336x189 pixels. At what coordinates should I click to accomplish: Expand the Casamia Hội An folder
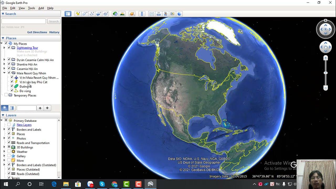4,69
